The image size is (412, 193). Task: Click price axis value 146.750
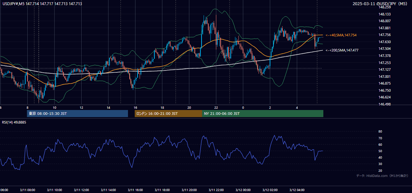(384, 90)
